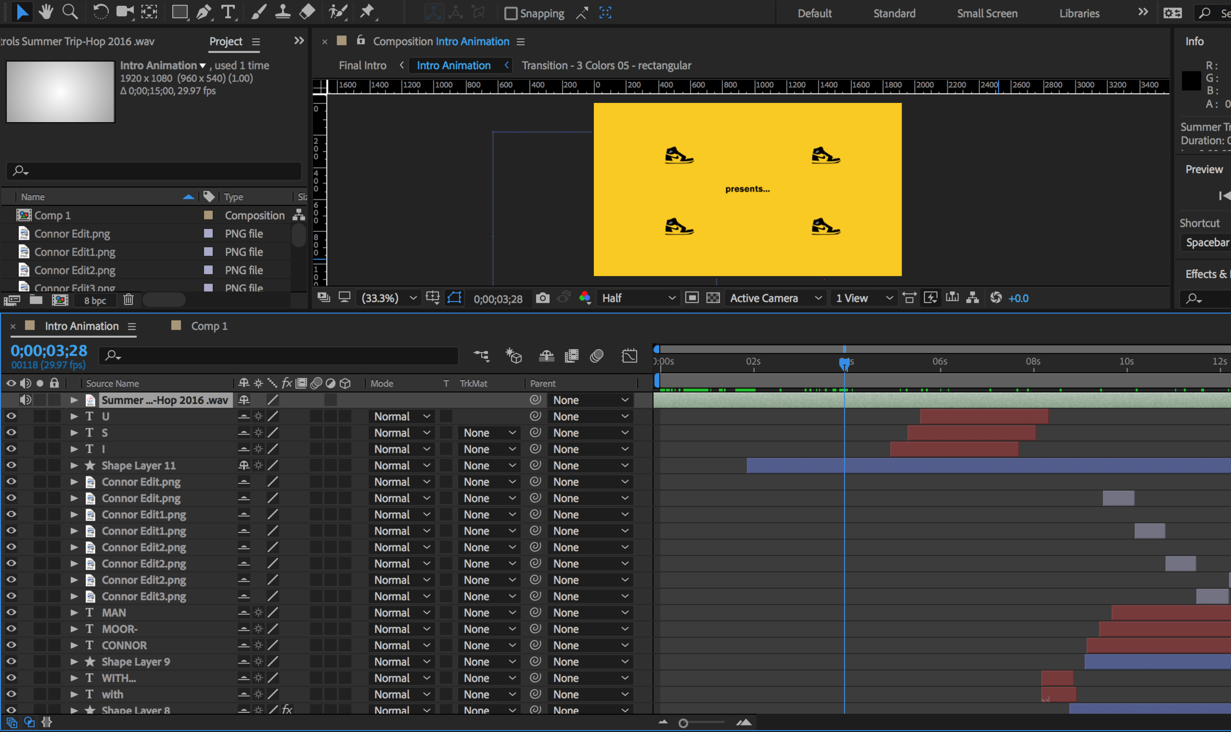
Task: Select the Rotation tool
Action: 100,12
